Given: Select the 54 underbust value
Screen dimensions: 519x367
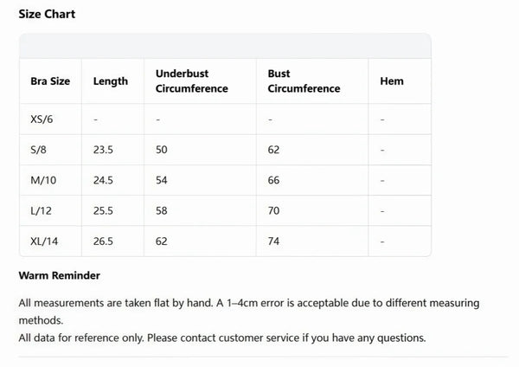Looking at the screenshot, I should [162, 180].
